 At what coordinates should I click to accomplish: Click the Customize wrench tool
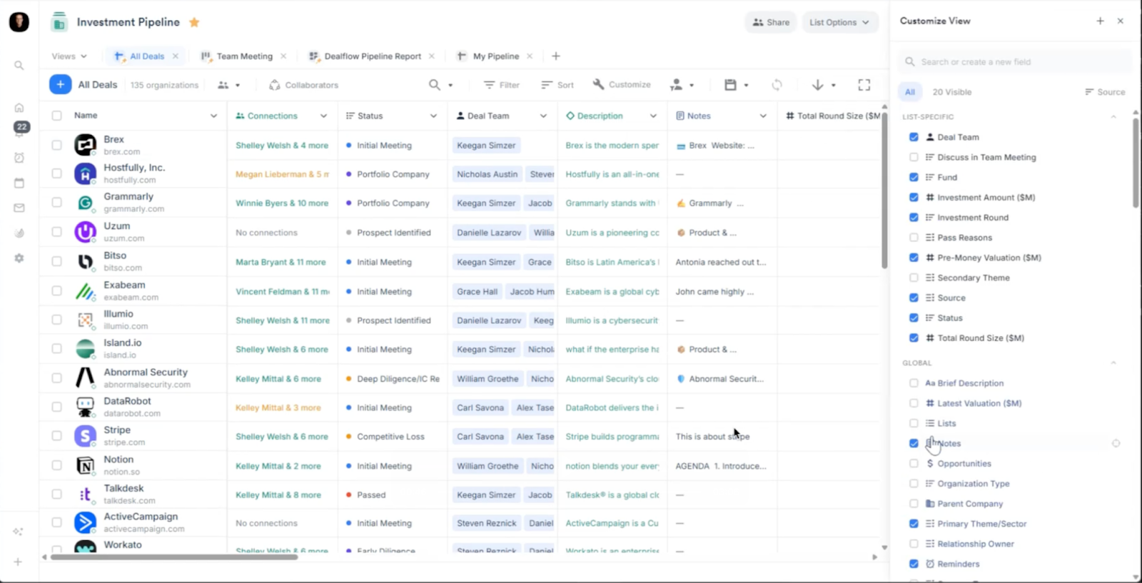coord(622,84)
